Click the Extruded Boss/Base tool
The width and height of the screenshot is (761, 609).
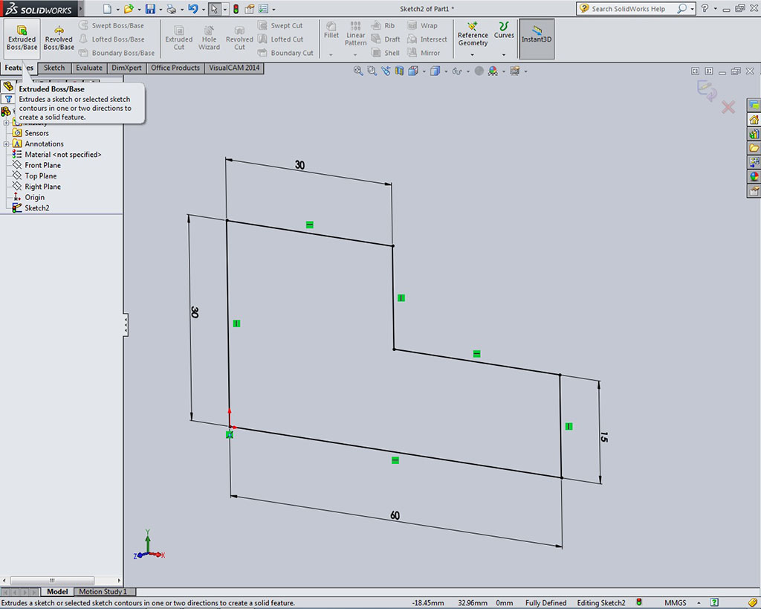coord(22,37)
